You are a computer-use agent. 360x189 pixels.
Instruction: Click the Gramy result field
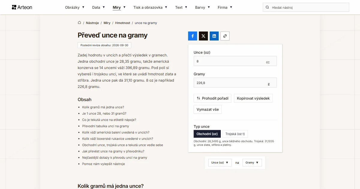pyautogui.click(x=235, y=82)
